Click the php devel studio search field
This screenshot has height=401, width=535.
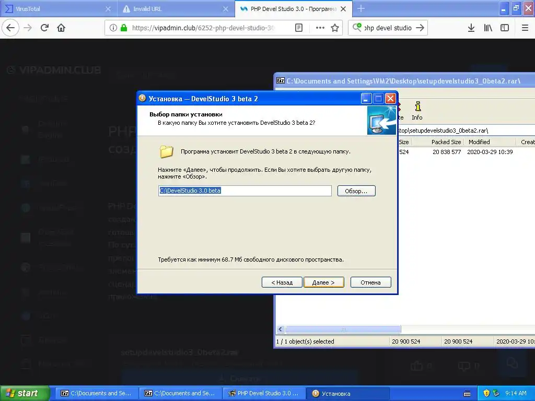tap(388, 28)
